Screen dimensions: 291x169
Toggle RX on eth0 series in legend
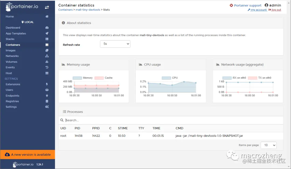click(234, 78)
